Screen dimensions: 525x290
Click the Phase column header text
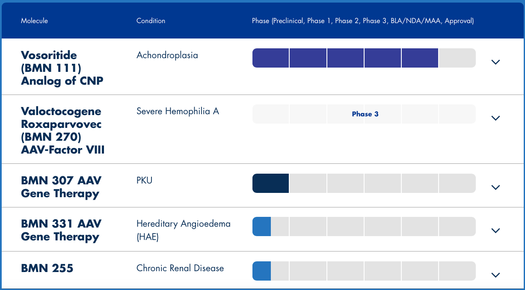362,21
